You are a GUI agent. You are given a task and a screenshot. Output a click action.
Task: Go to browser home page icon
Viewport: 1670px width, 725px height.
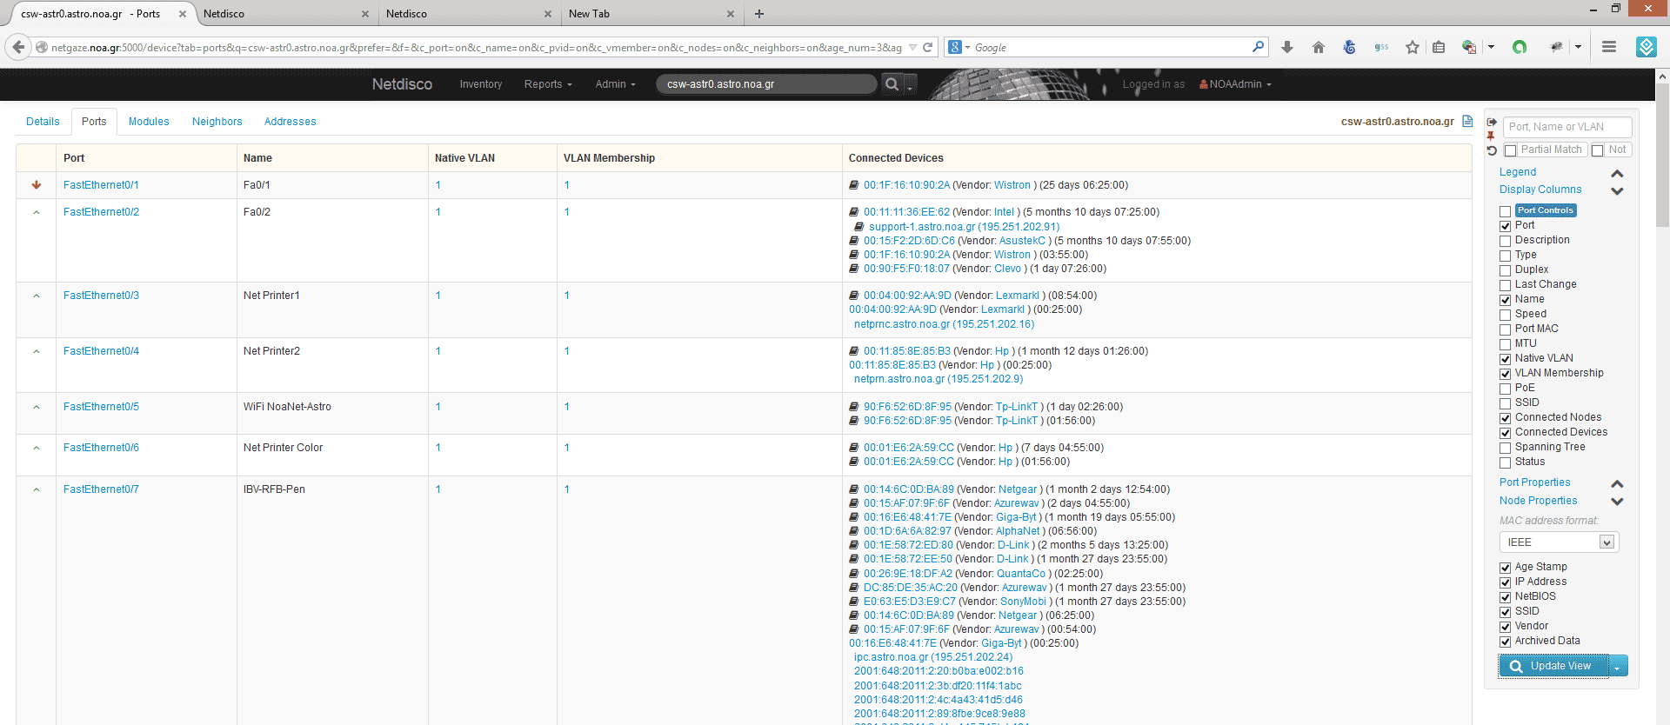(x=1319, y=47)
